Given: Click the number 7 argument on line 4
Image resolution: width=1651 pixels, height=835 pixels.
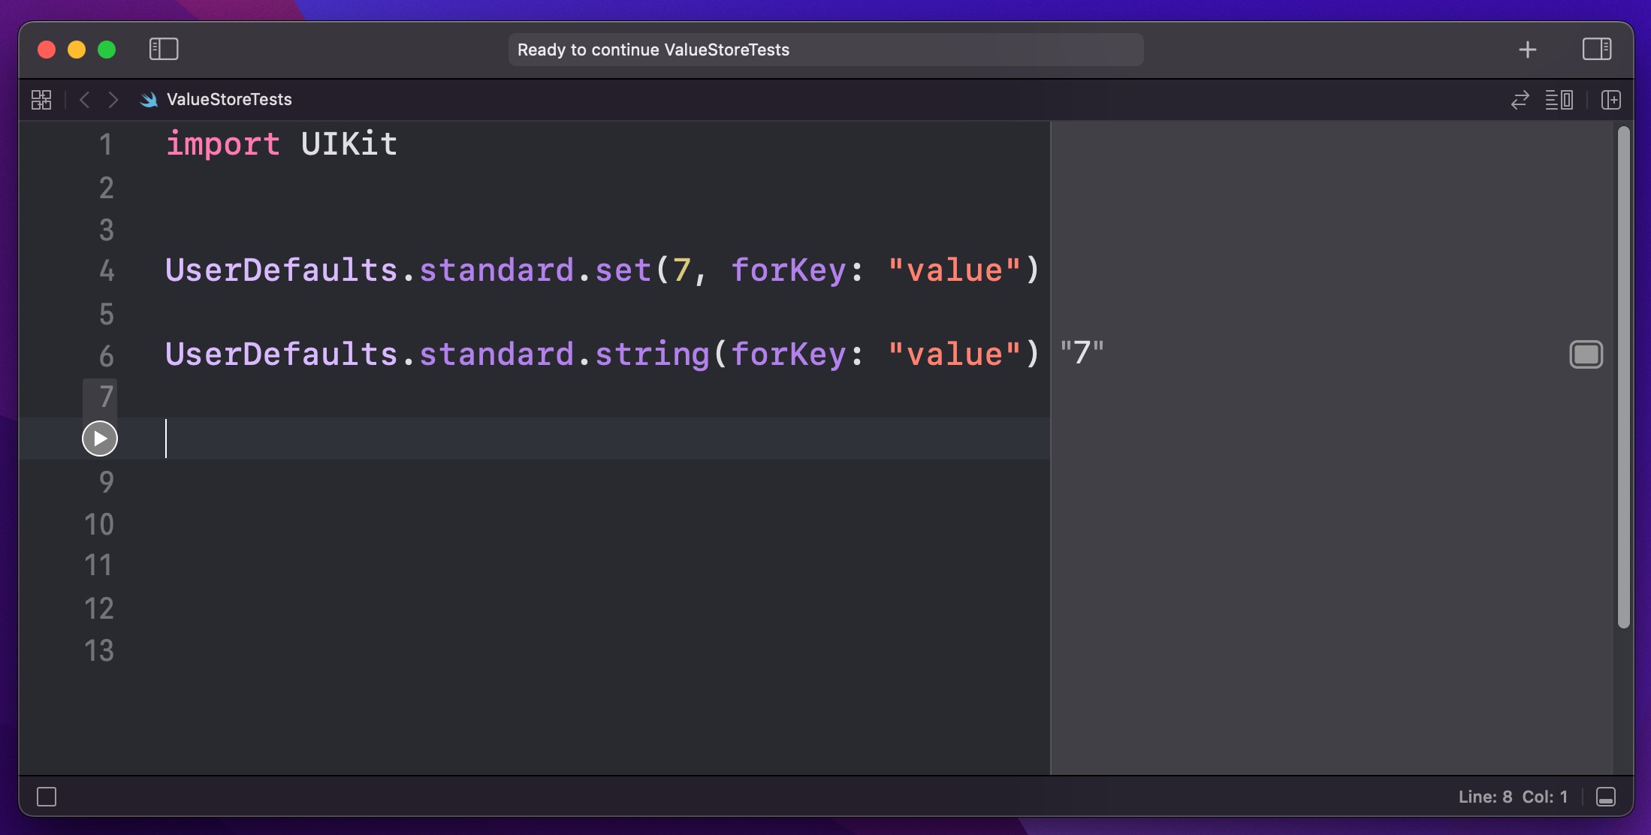Looking at the screenshot, I should [681, 270].
